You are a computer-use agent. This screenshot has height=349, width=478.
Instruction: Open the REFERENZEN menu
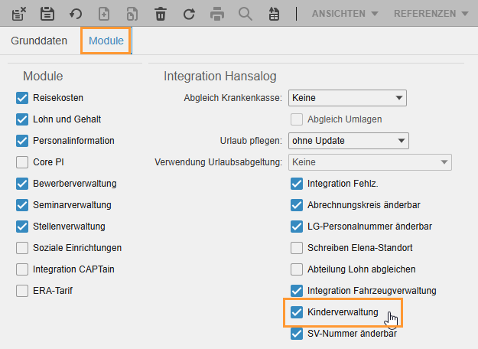click(x=431, y=14)
